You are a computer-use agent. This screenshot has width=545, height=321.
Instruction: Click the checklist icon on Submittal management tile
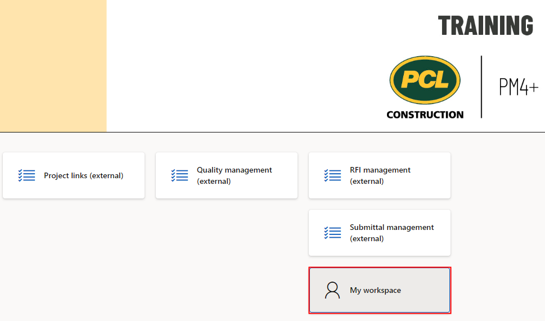pos(332,233)
